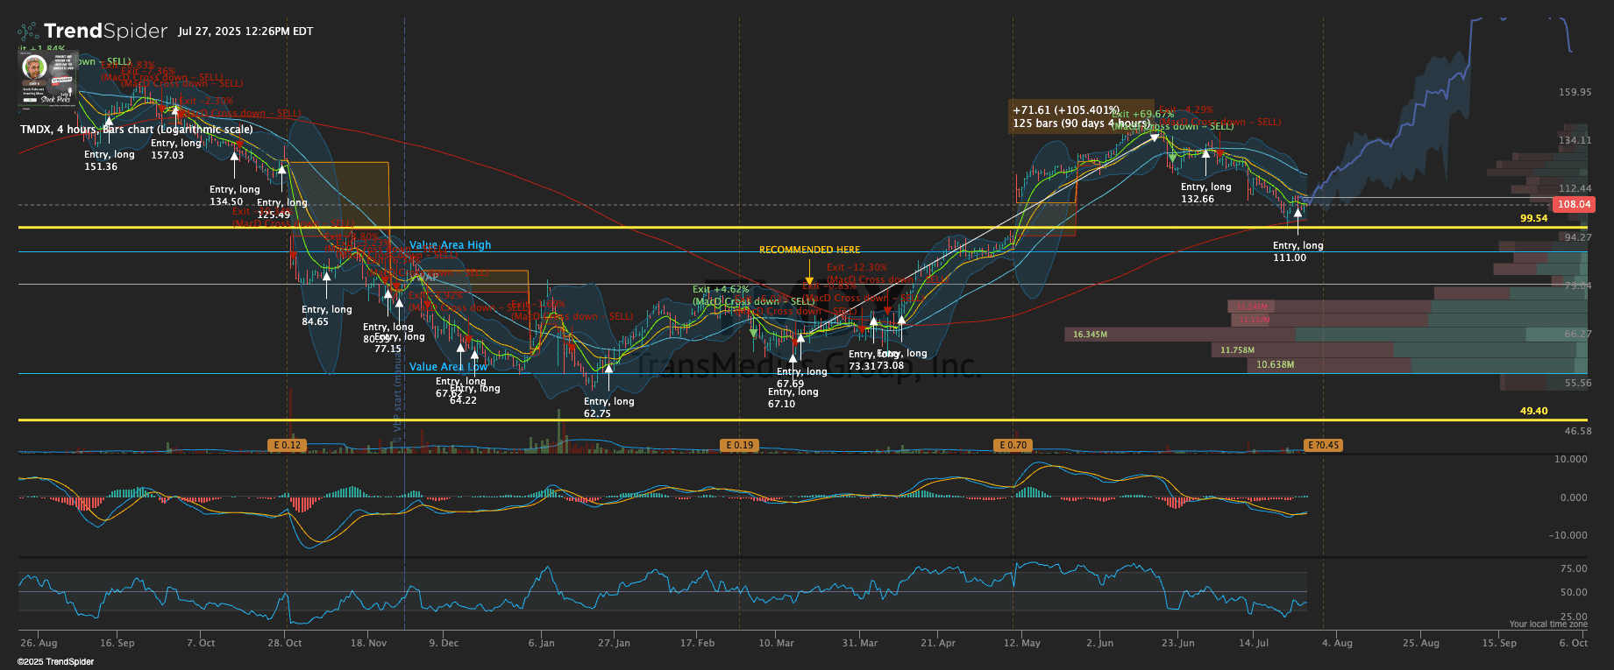Click the 11.758M volume profile label
The width and height of the screenshot is (1614, 670).
1237,350
